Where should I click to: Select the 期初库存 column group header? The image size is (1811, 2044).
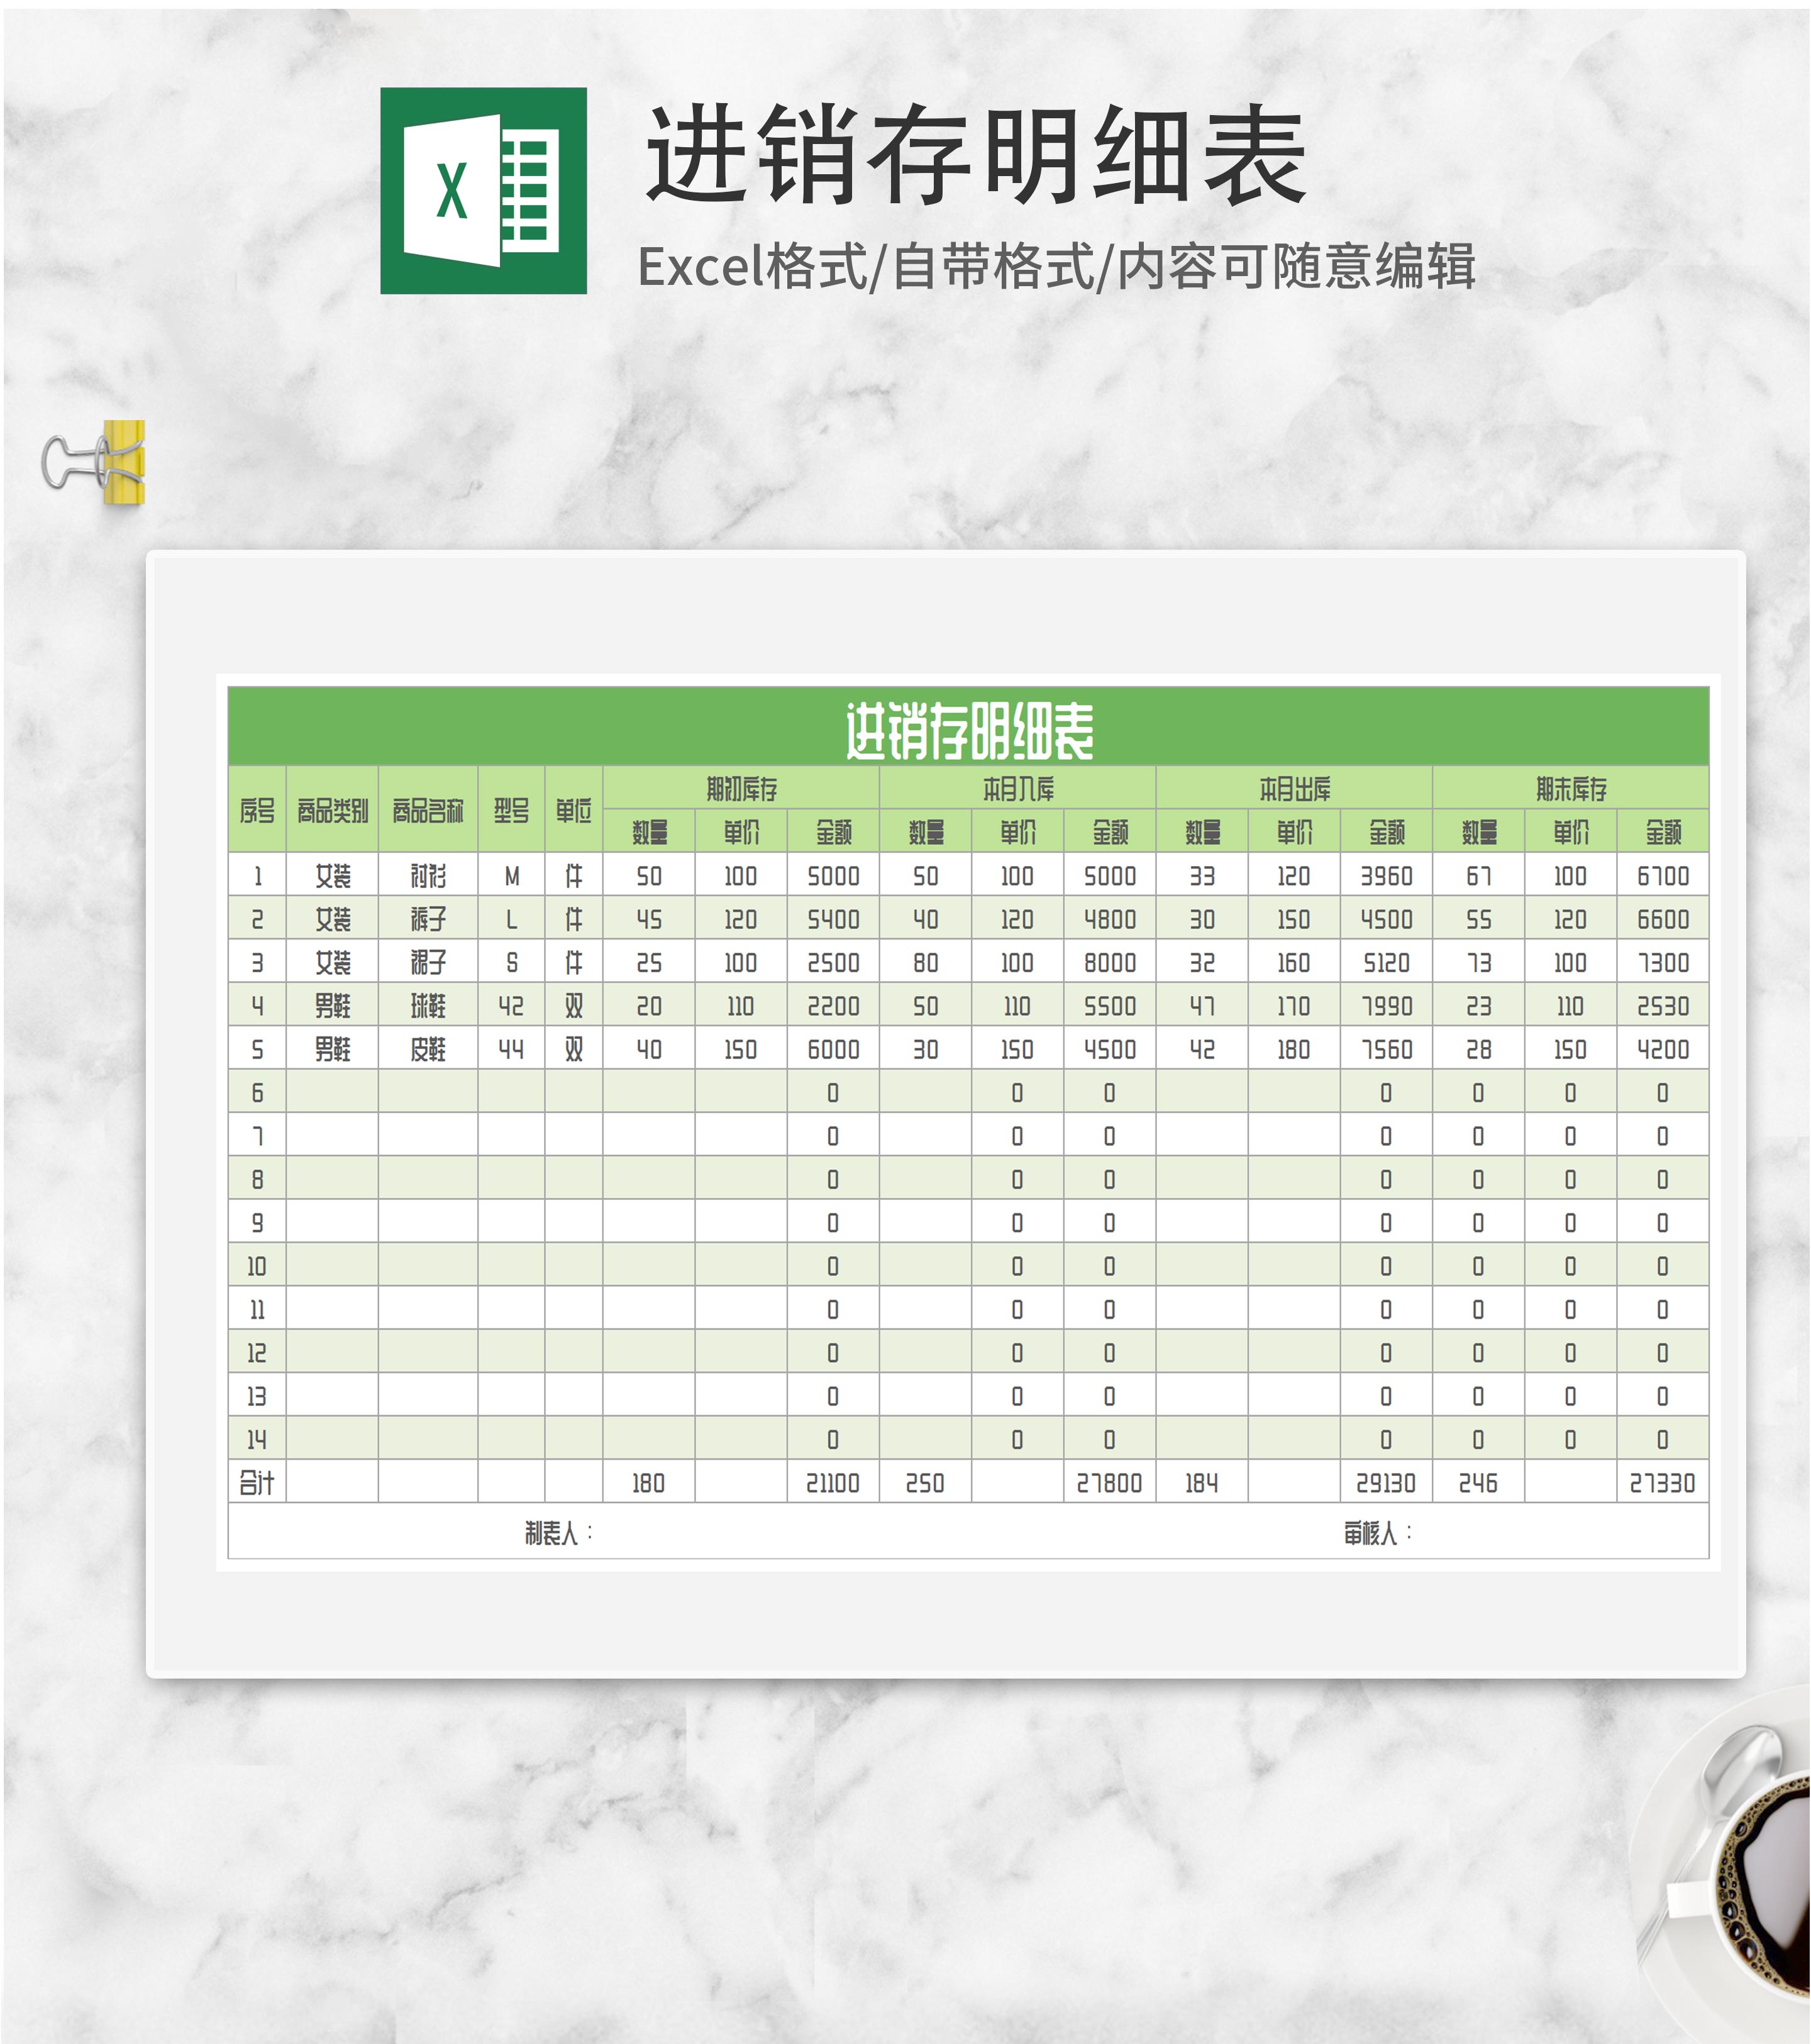tap(740, 790)
